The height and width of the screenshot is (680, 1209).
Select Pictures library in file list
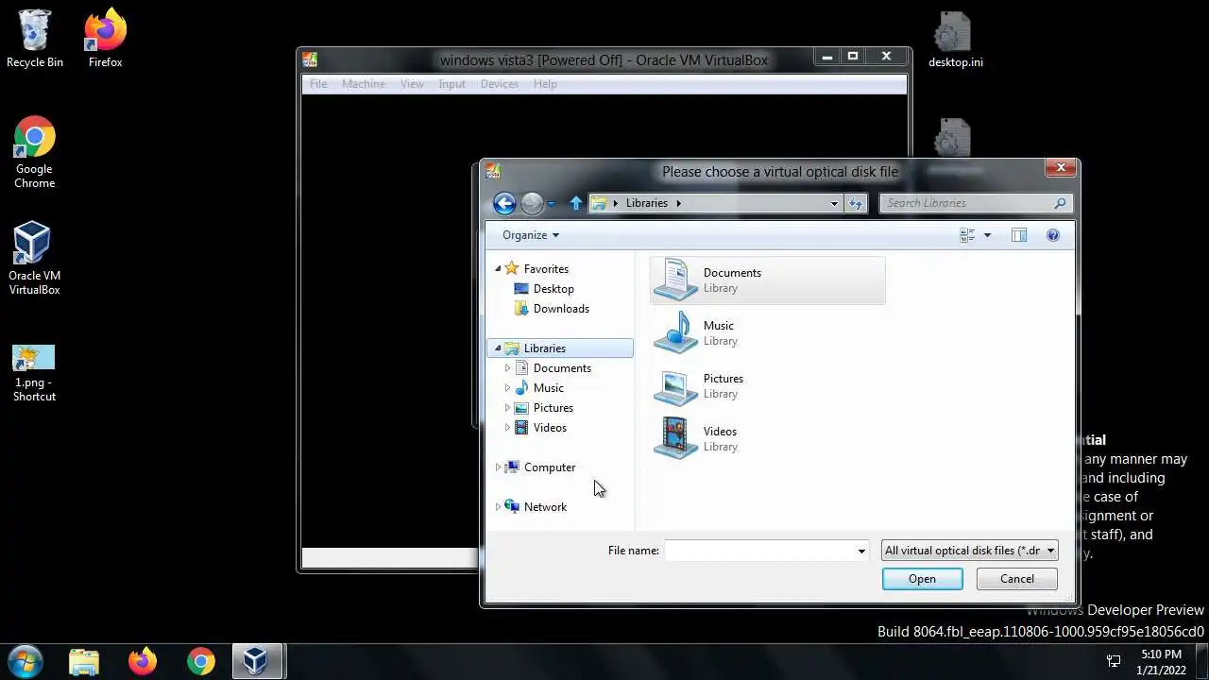pos(768,385)
